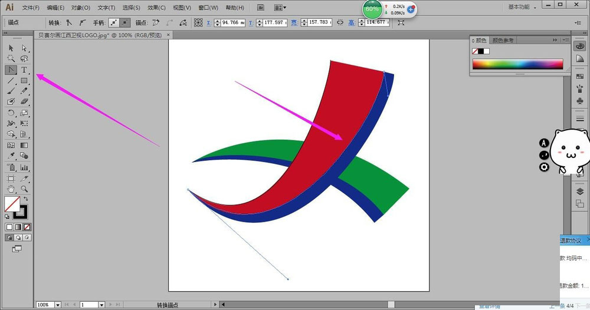Select the Rotate tool
The height and width of the screenshot is (310, 590).
pos(11,113)
